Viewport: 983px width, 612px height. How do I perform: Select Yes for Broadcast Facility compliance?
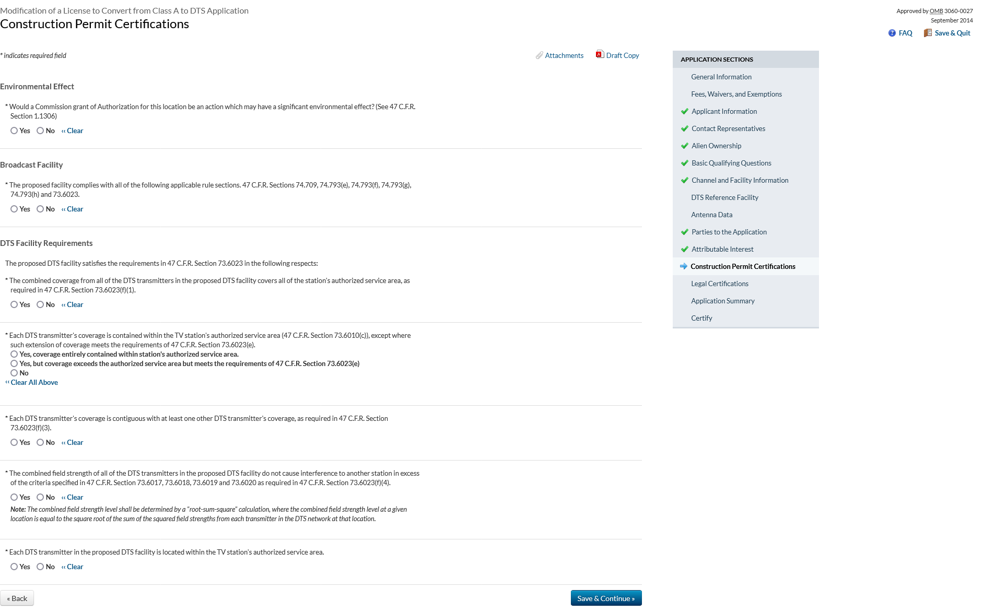[x=14, y=209]
